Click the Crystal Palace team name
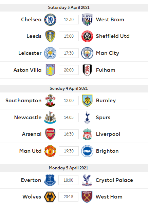Viewport: 148px width, 208px height. pyautogui.click(x=114, y=180)
